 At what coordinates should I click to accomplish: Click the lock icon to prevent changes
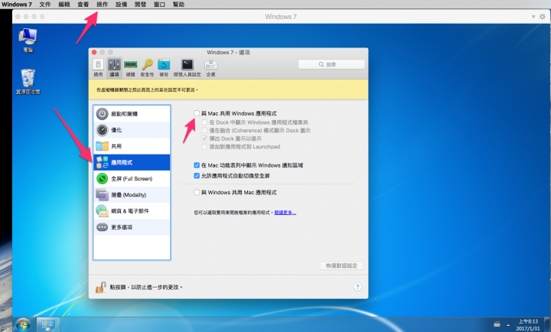coord(101,287)
